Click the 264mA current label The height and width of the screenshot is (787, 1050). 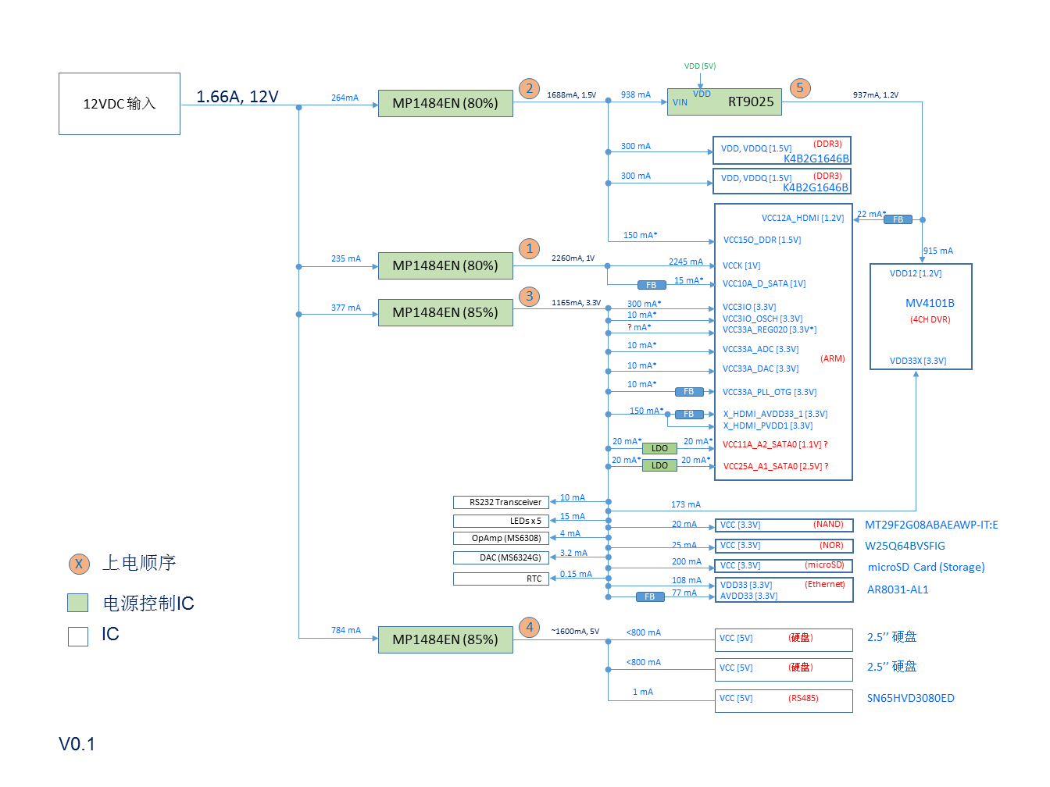(345, 98)
